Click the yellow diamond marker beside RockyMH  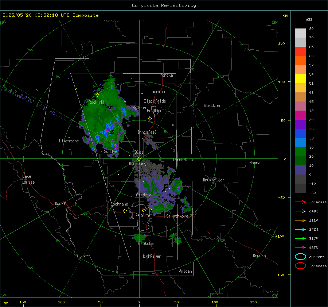97,95
